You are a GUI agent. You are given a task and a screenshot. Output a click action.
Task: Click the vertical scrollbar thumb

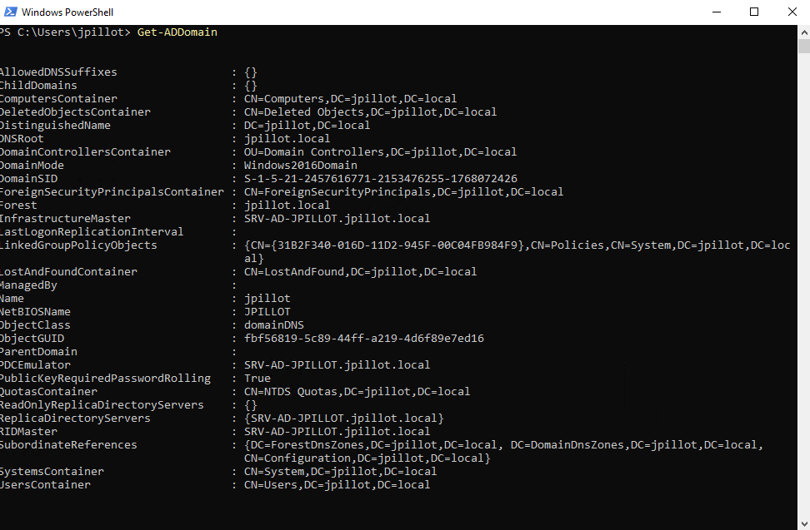click(x=804, y=47)
